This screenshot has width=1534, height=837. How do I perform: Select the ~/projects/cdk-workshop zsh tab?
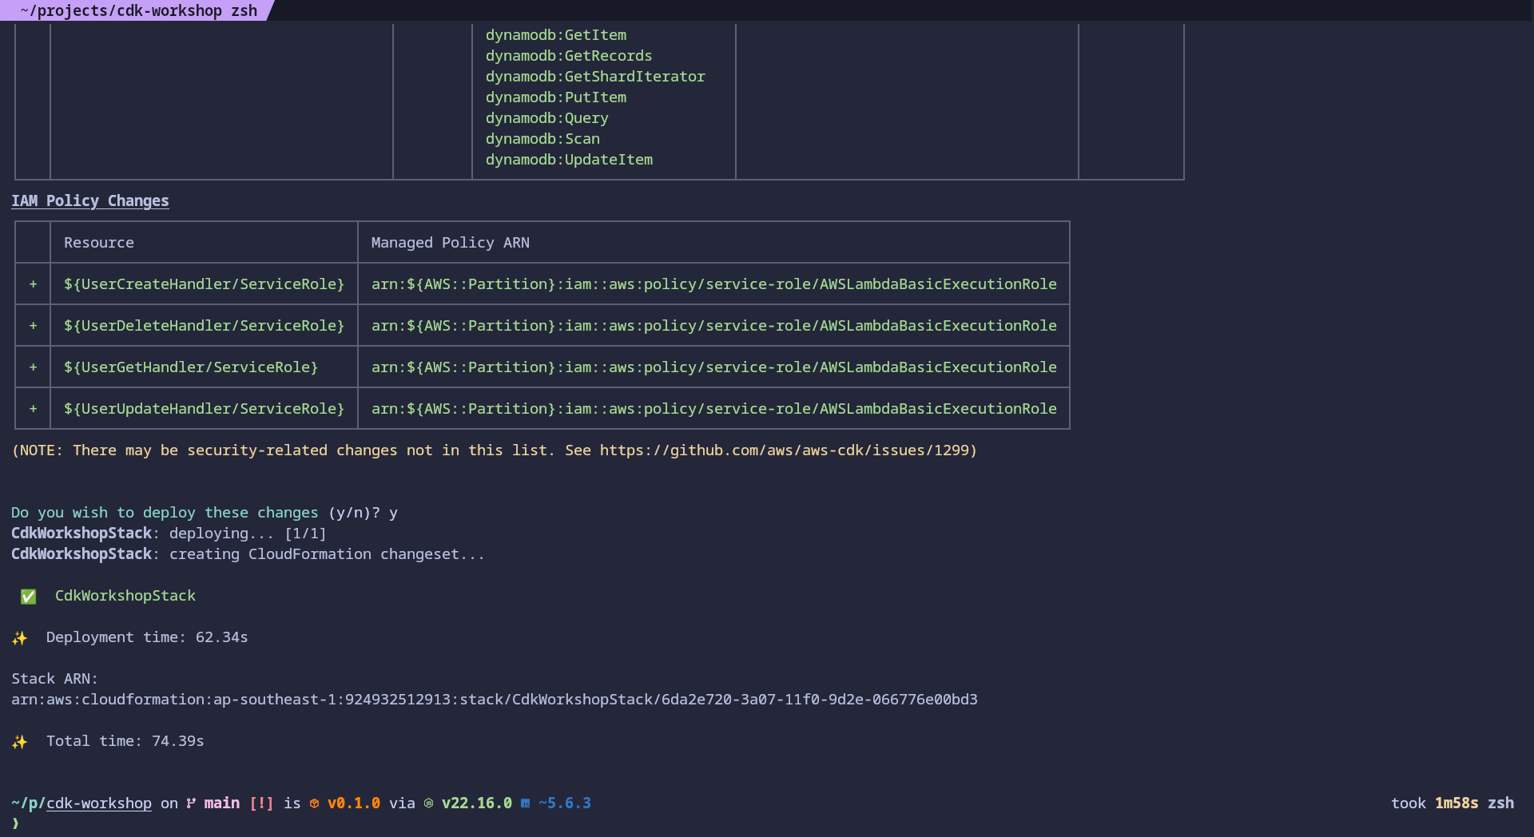[x=137, y=10]
